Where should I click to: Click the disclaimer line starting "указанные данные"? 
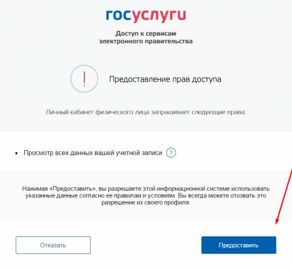146,195
